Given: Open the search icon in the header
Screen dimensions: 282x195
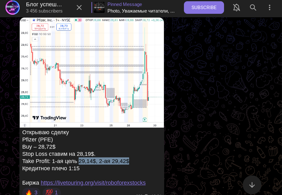Looking at the screenshot, I should click(x=253, y=8).
